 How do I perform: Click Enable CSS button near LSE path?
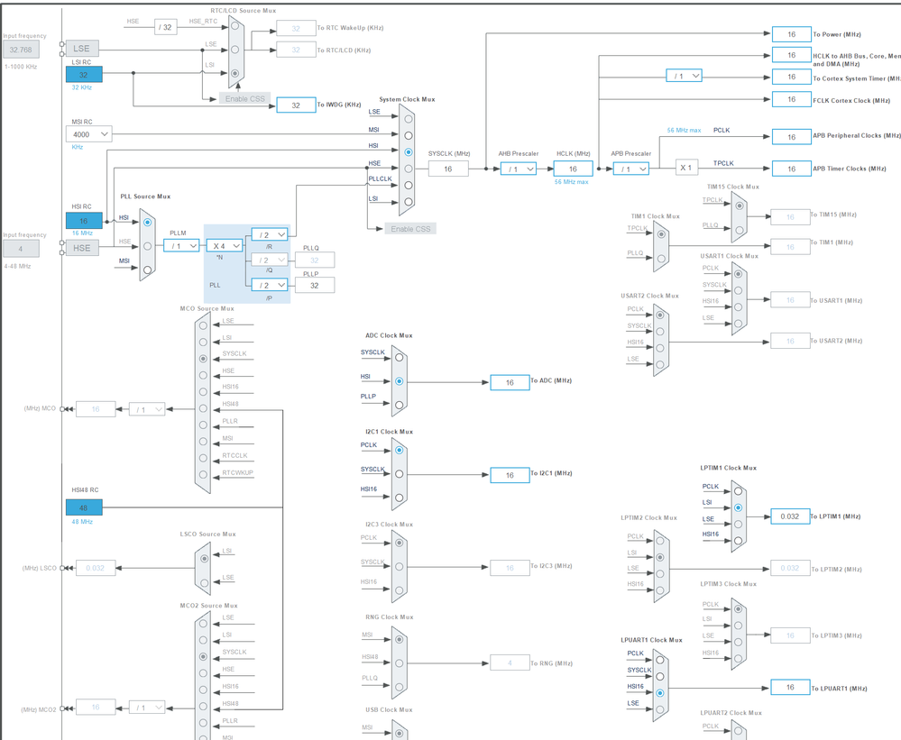tap(244, 99)
